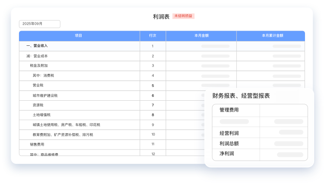This screenshot has width=327, height=185.
Task: Click the 本月金额 column header
Action: (x=201, y=36)
